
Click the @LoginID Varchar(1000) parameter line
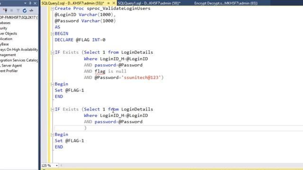click(x=85, y=15)
